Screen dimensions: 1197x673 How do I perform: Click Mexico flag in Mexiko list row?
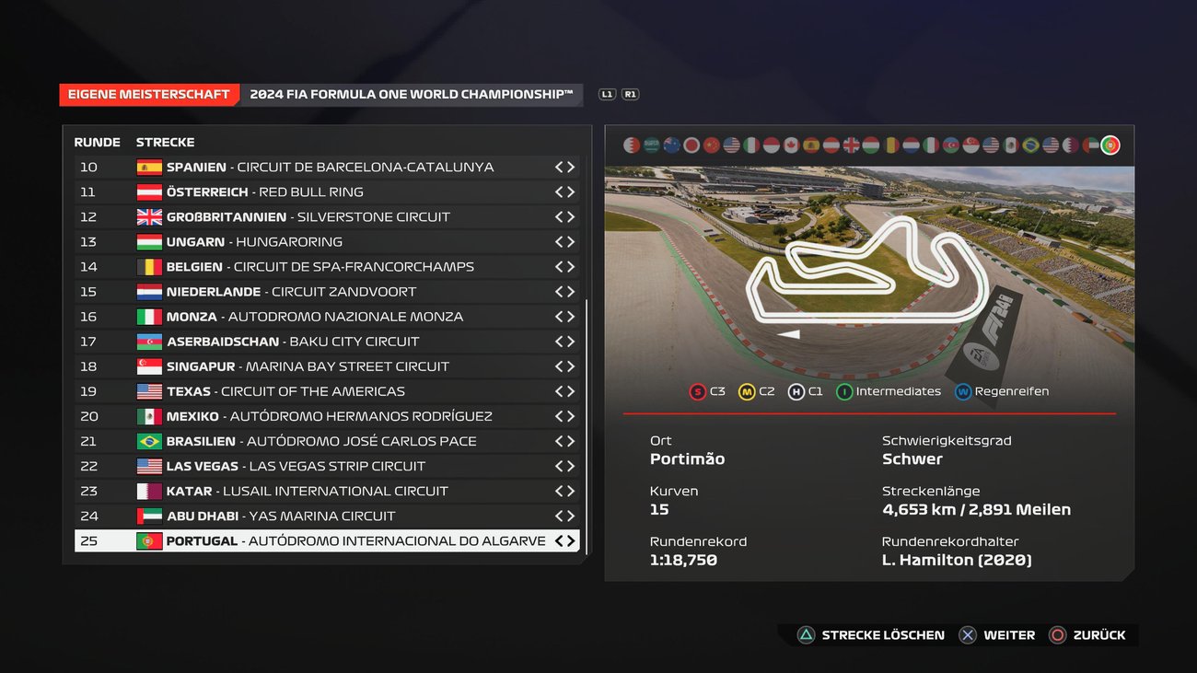click(149, 416)
